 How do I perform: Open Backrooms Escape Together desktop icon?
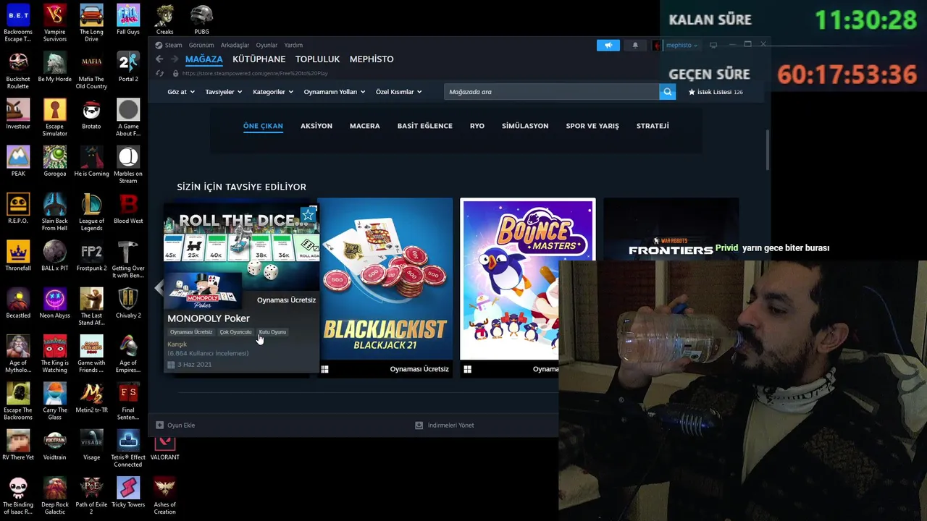[18, 22]
